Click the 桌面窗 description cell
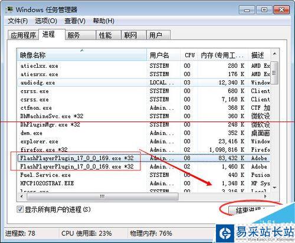The width and height of the screenshot is (295, 243). tap(260, 133)
